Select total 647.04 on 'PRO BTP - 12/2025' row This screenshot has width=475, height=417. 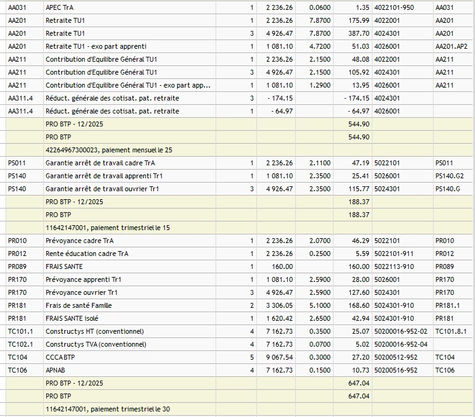359,384
